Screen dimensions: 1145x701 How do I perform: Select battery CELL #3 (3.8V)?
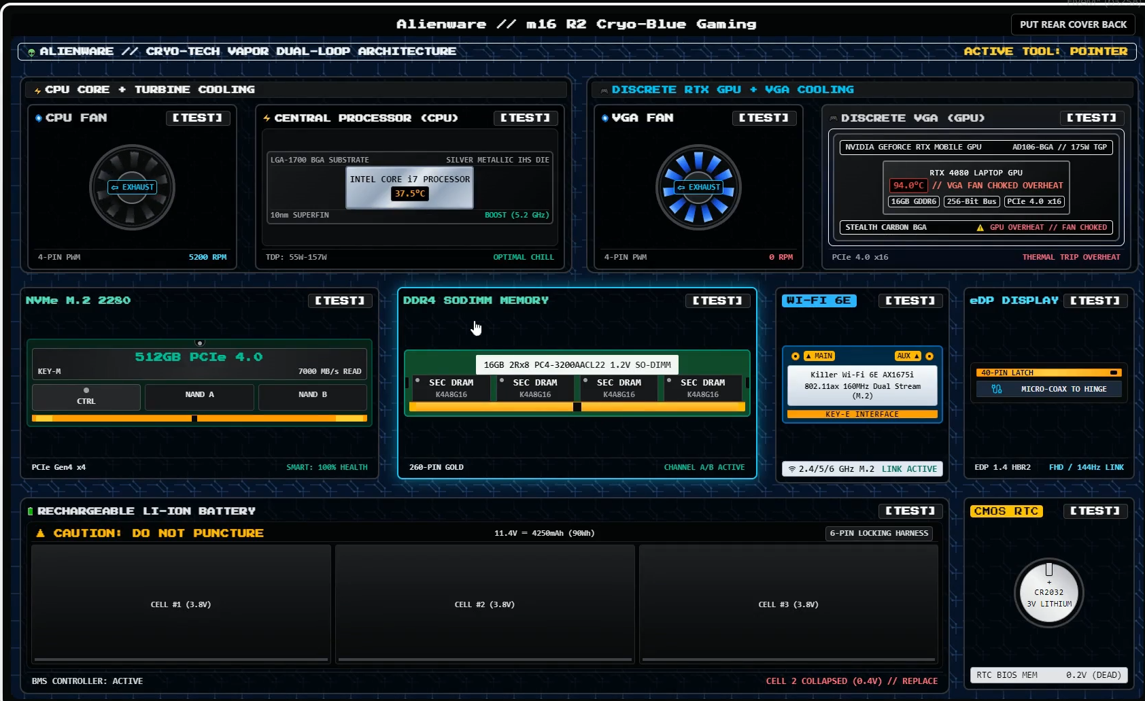789,604
